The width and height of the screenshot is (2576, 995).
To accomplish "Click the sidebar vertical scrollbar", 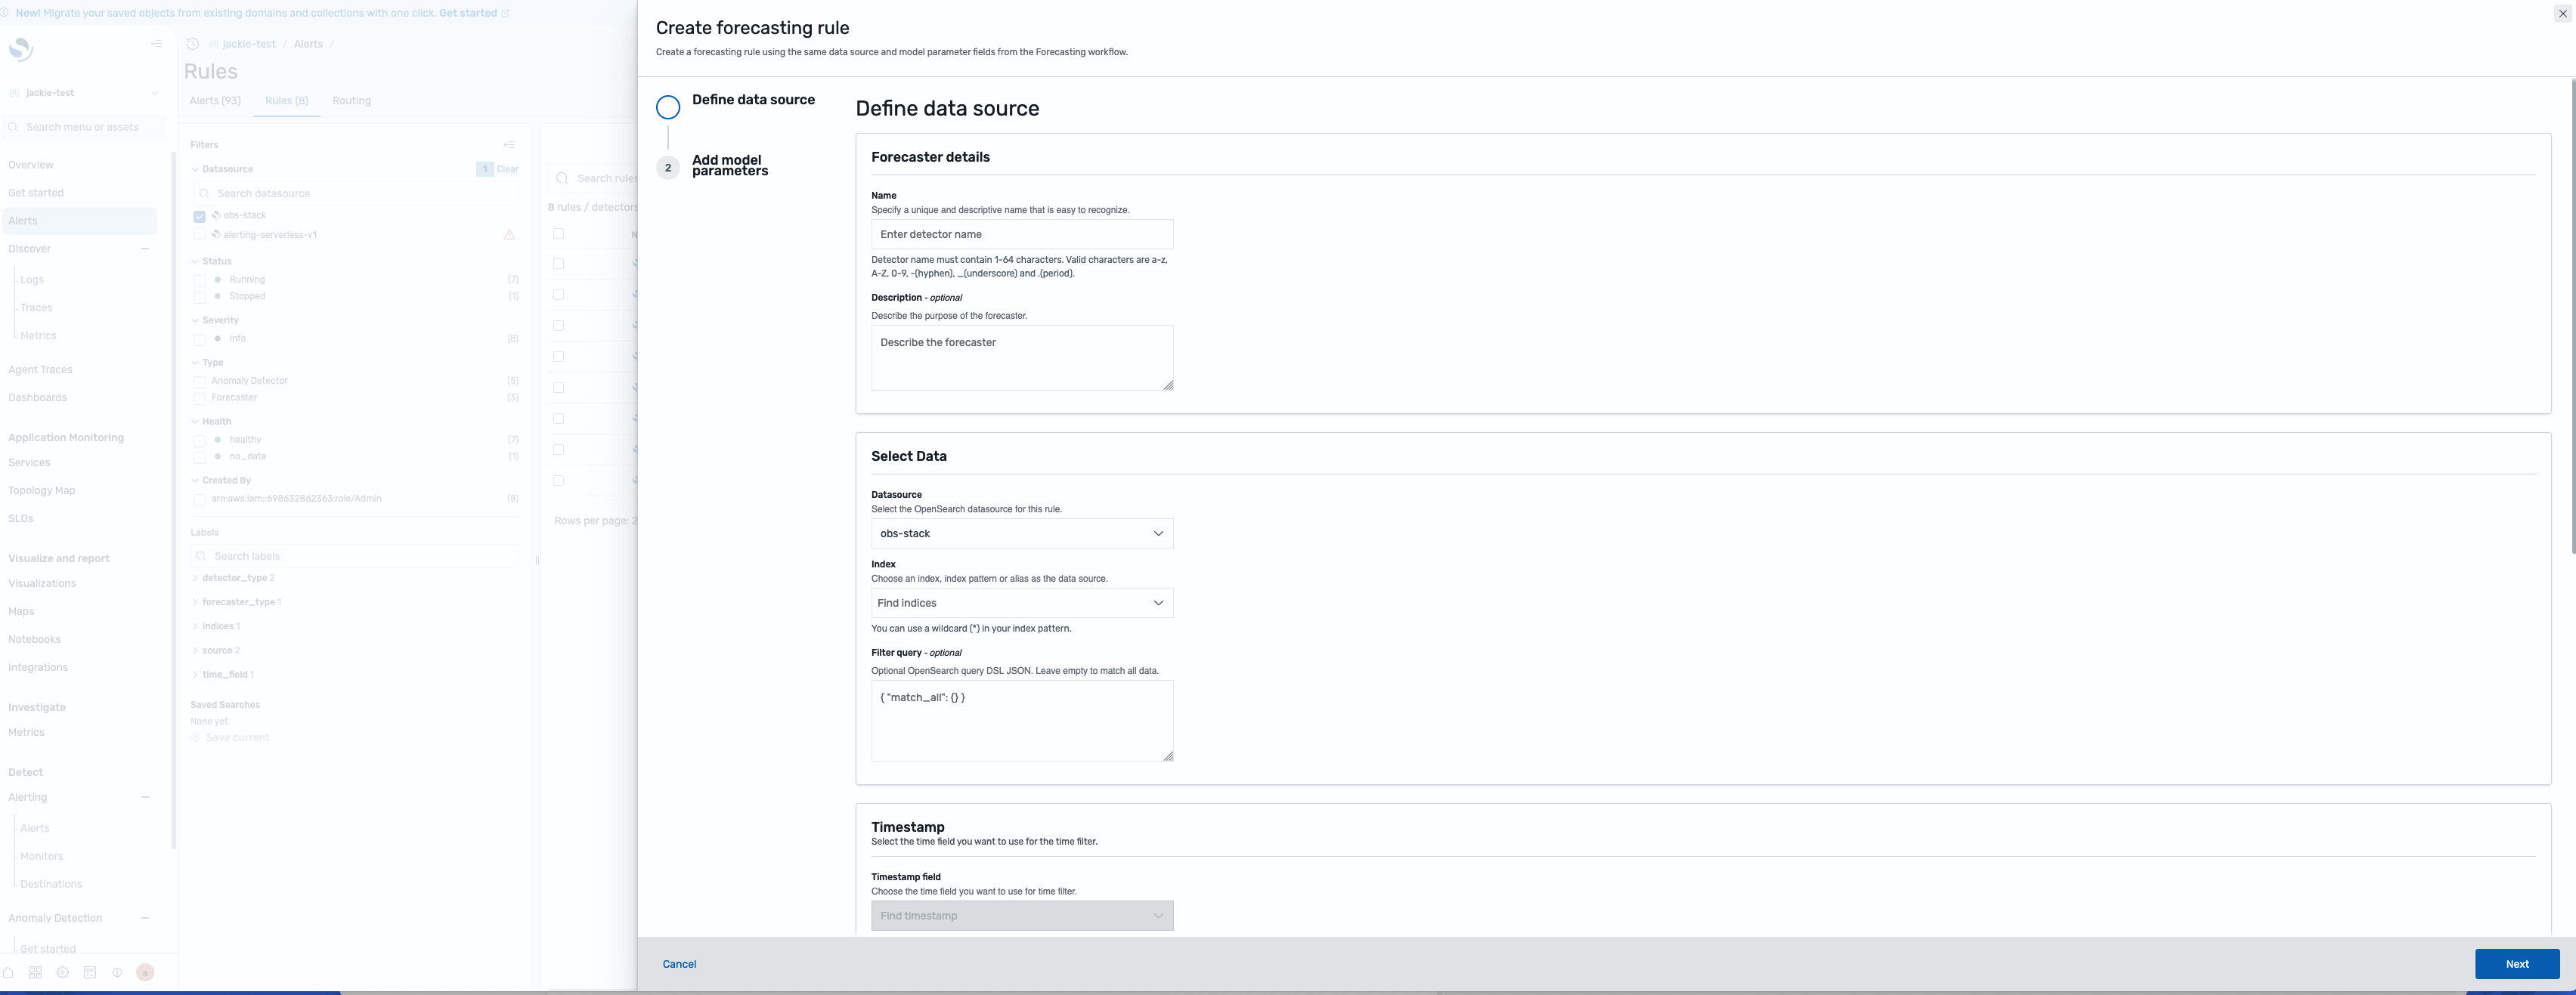I will tap(174, 500).
